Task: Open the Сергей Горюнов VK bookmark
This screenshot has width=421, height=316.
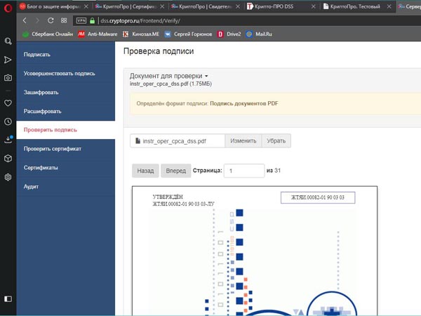Action: point(188,34)
